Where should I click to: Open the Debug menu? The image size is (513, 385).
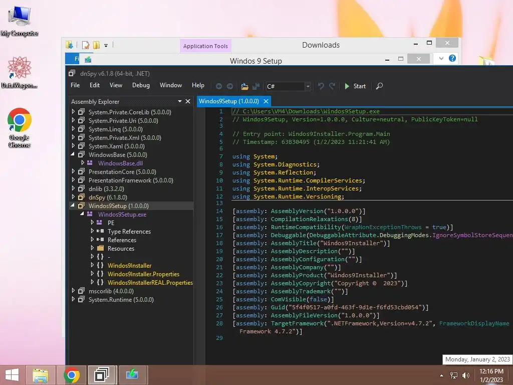[141, 85]
